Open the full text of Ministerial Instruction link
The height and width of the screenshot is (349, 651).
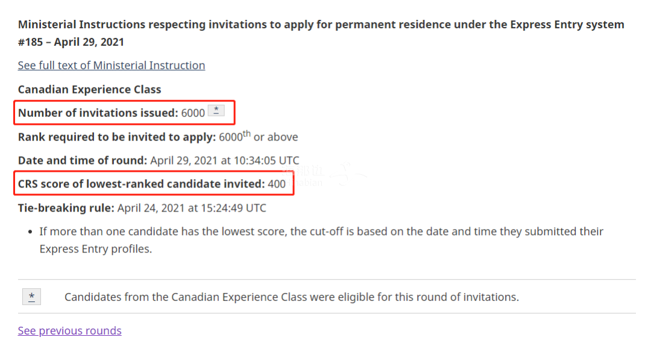112,66
